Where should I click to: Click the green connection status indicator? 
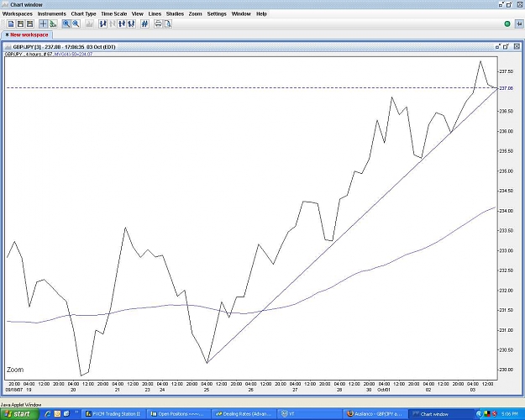pos(507,24)
